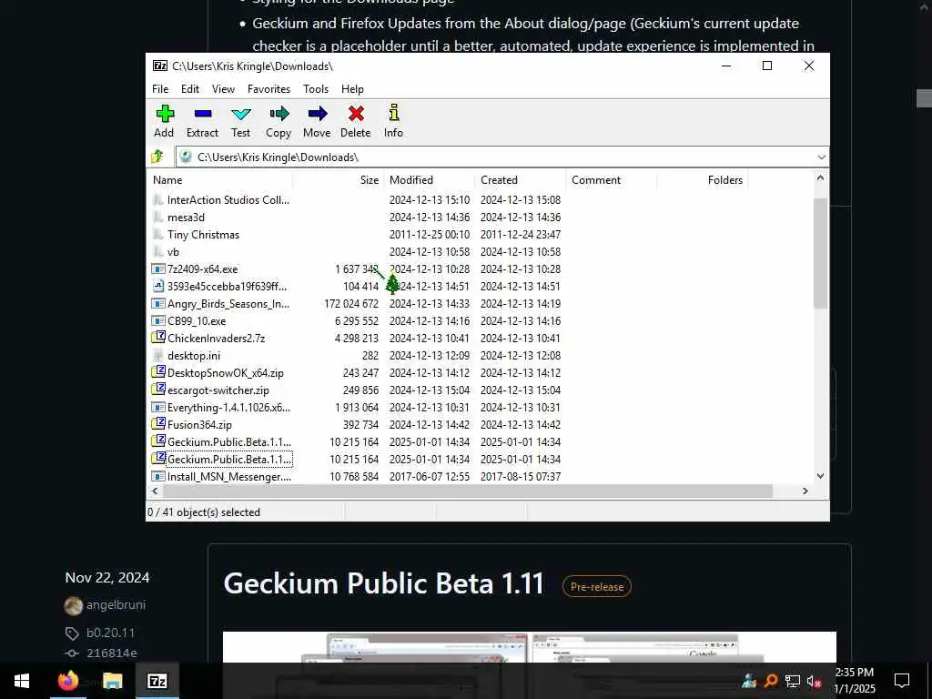Click the 7-Zip taskbar button
Image resolution: width=932 pixels, height=699 pixels.
pos(157,681)
